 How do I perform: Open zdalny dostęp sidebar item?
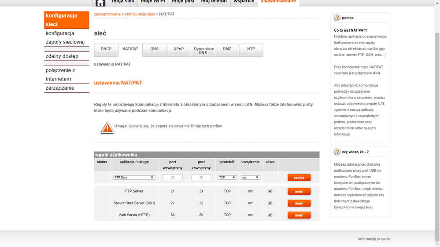[67, 56]
